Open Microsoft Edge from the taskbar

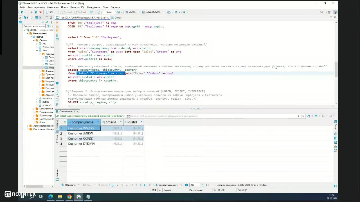click(51, 197)
